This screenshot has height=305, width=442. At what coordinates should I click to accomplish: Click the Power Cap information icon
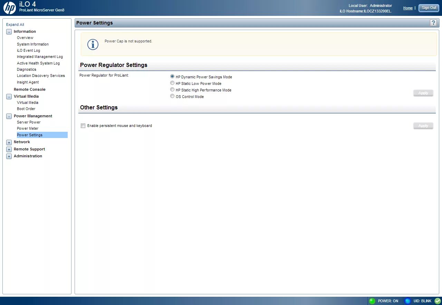pyautogui.click(x=93, y=44)
